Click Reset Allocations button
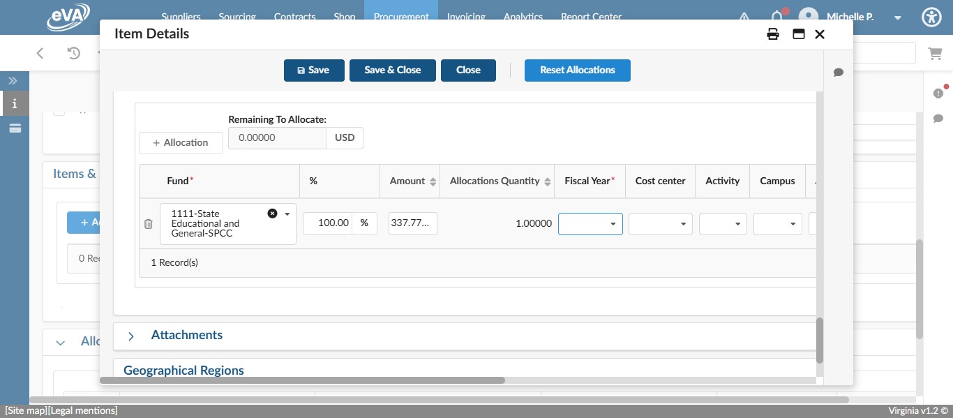 pyautogui.click(x=577, y=70)
